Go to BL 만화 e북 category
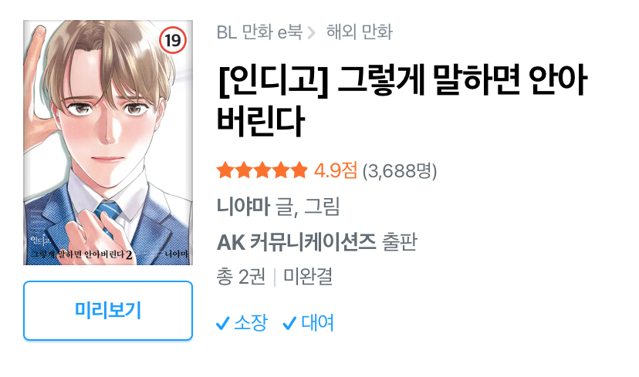Image resolution: width=639 pixels, height=377 pixels. [259, 32]
